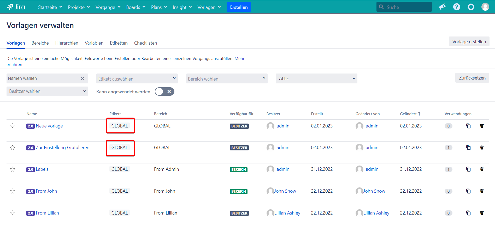Image resolution: width=495 pixels, height=226 pixels.
Task: Open the Projekte menu
Action: (x=79, y=7)
